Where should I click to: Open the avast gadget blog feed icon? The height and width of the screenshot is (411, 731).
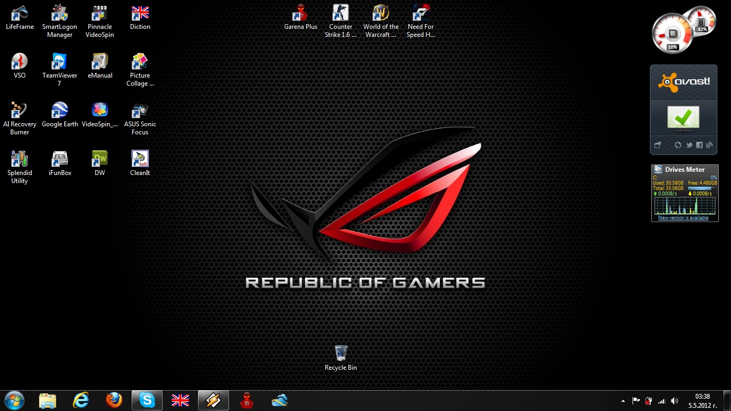coord(710,145)
